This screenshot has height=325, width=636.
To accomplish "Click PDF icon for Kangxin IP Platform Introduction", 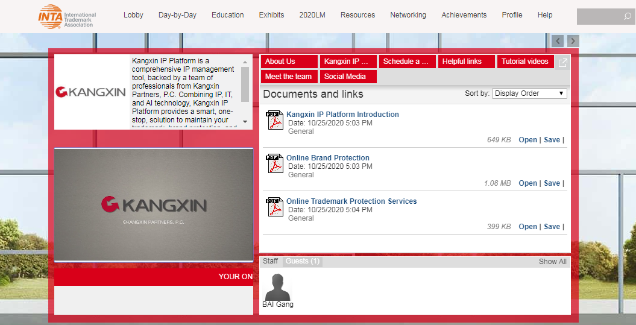I will 275,120.
